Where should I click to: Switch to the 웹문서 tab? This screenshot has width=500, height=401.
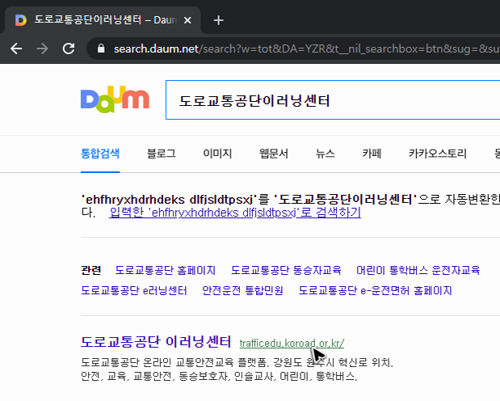click(x=274, y=154)
